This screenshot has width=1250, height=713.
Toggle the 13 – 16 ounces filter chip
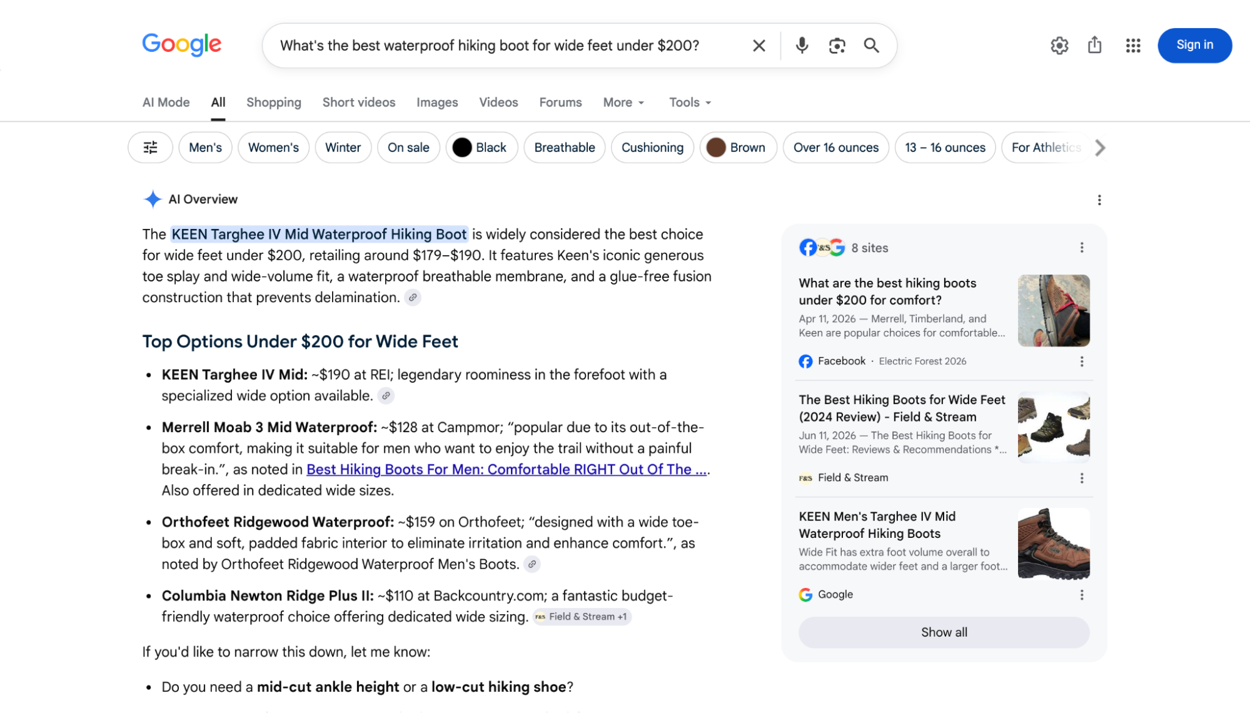pos(945,148)
